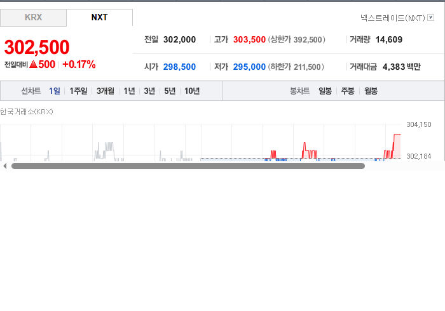
Task: Switch to the KRX tab
Action: (x=33, y=18)
